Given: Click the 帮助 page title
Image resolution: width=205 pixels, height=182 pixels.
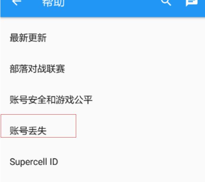Looking at the screenshot, I should (53, 3).
